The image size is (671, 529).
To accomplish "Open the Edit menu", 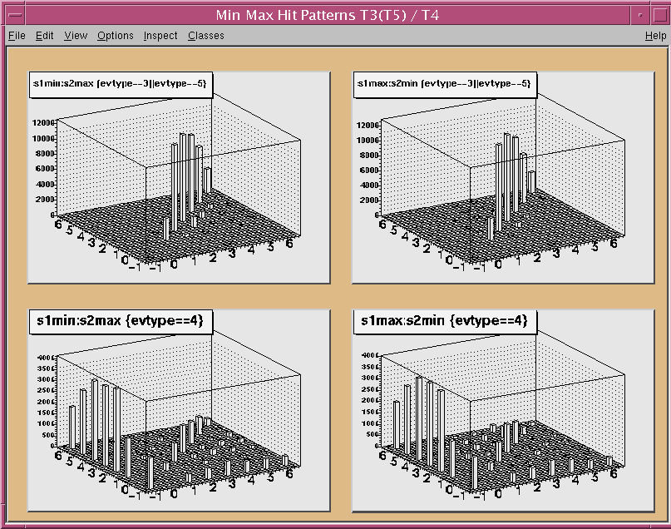I will click(44, 36).
